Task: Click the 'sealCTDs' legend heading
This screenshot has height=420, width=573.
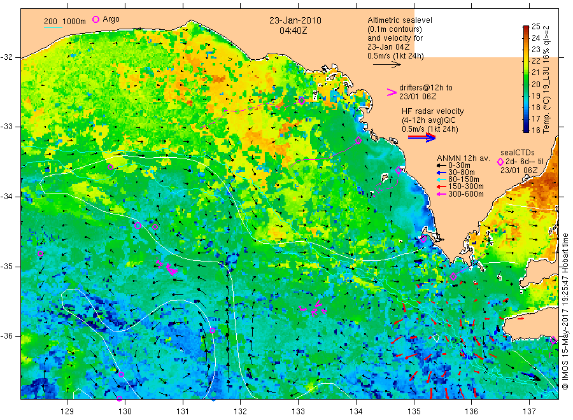Action: pyautogui.click(x=518, y=153)
